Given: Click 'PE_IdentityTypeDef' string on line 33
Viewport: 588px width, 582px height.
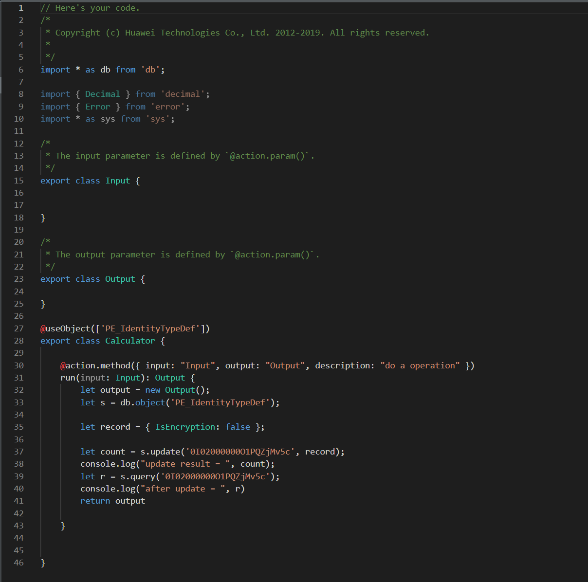Looking at the screenshot, I should pyautogui.click(x=220, y=402).
